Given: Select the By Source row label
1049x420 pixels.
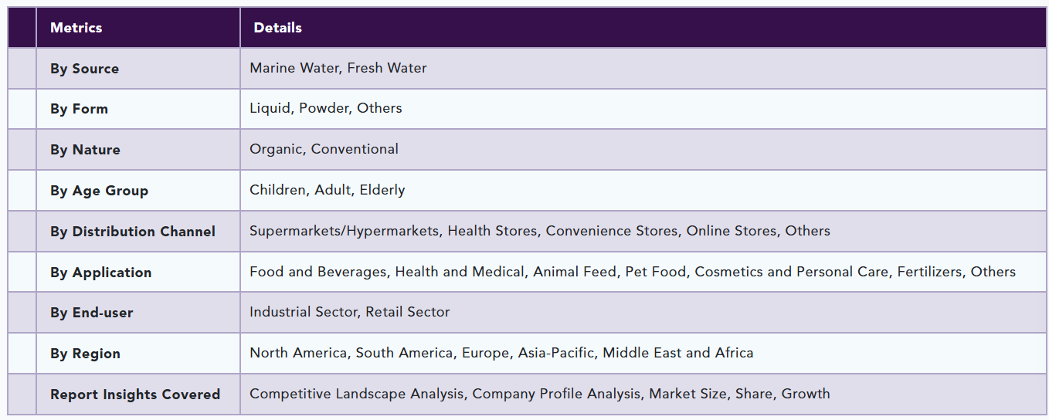Looking at the screenshot, I should tap(84, 69).
